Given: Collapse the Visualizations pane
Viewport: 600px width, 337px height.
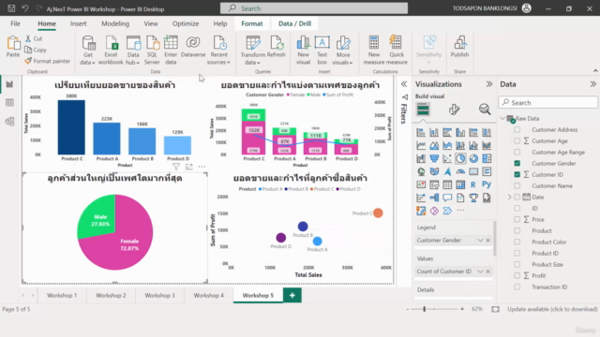Looking at the screenshot, I should (x=489, y=84).
